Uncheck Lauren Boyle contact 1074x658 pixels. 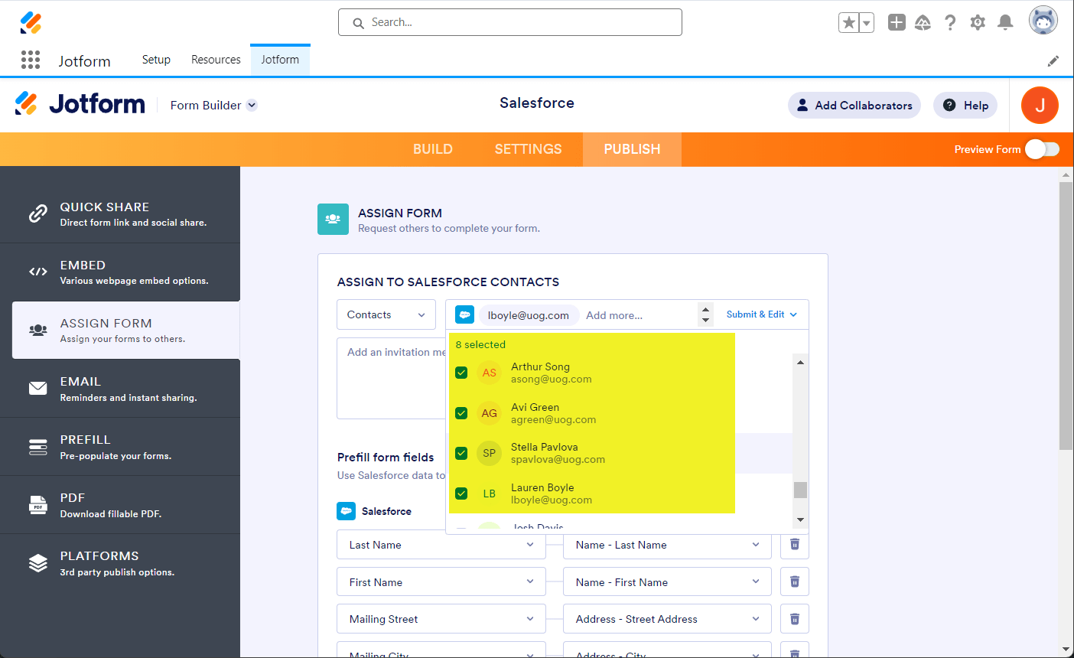(461, 493)
